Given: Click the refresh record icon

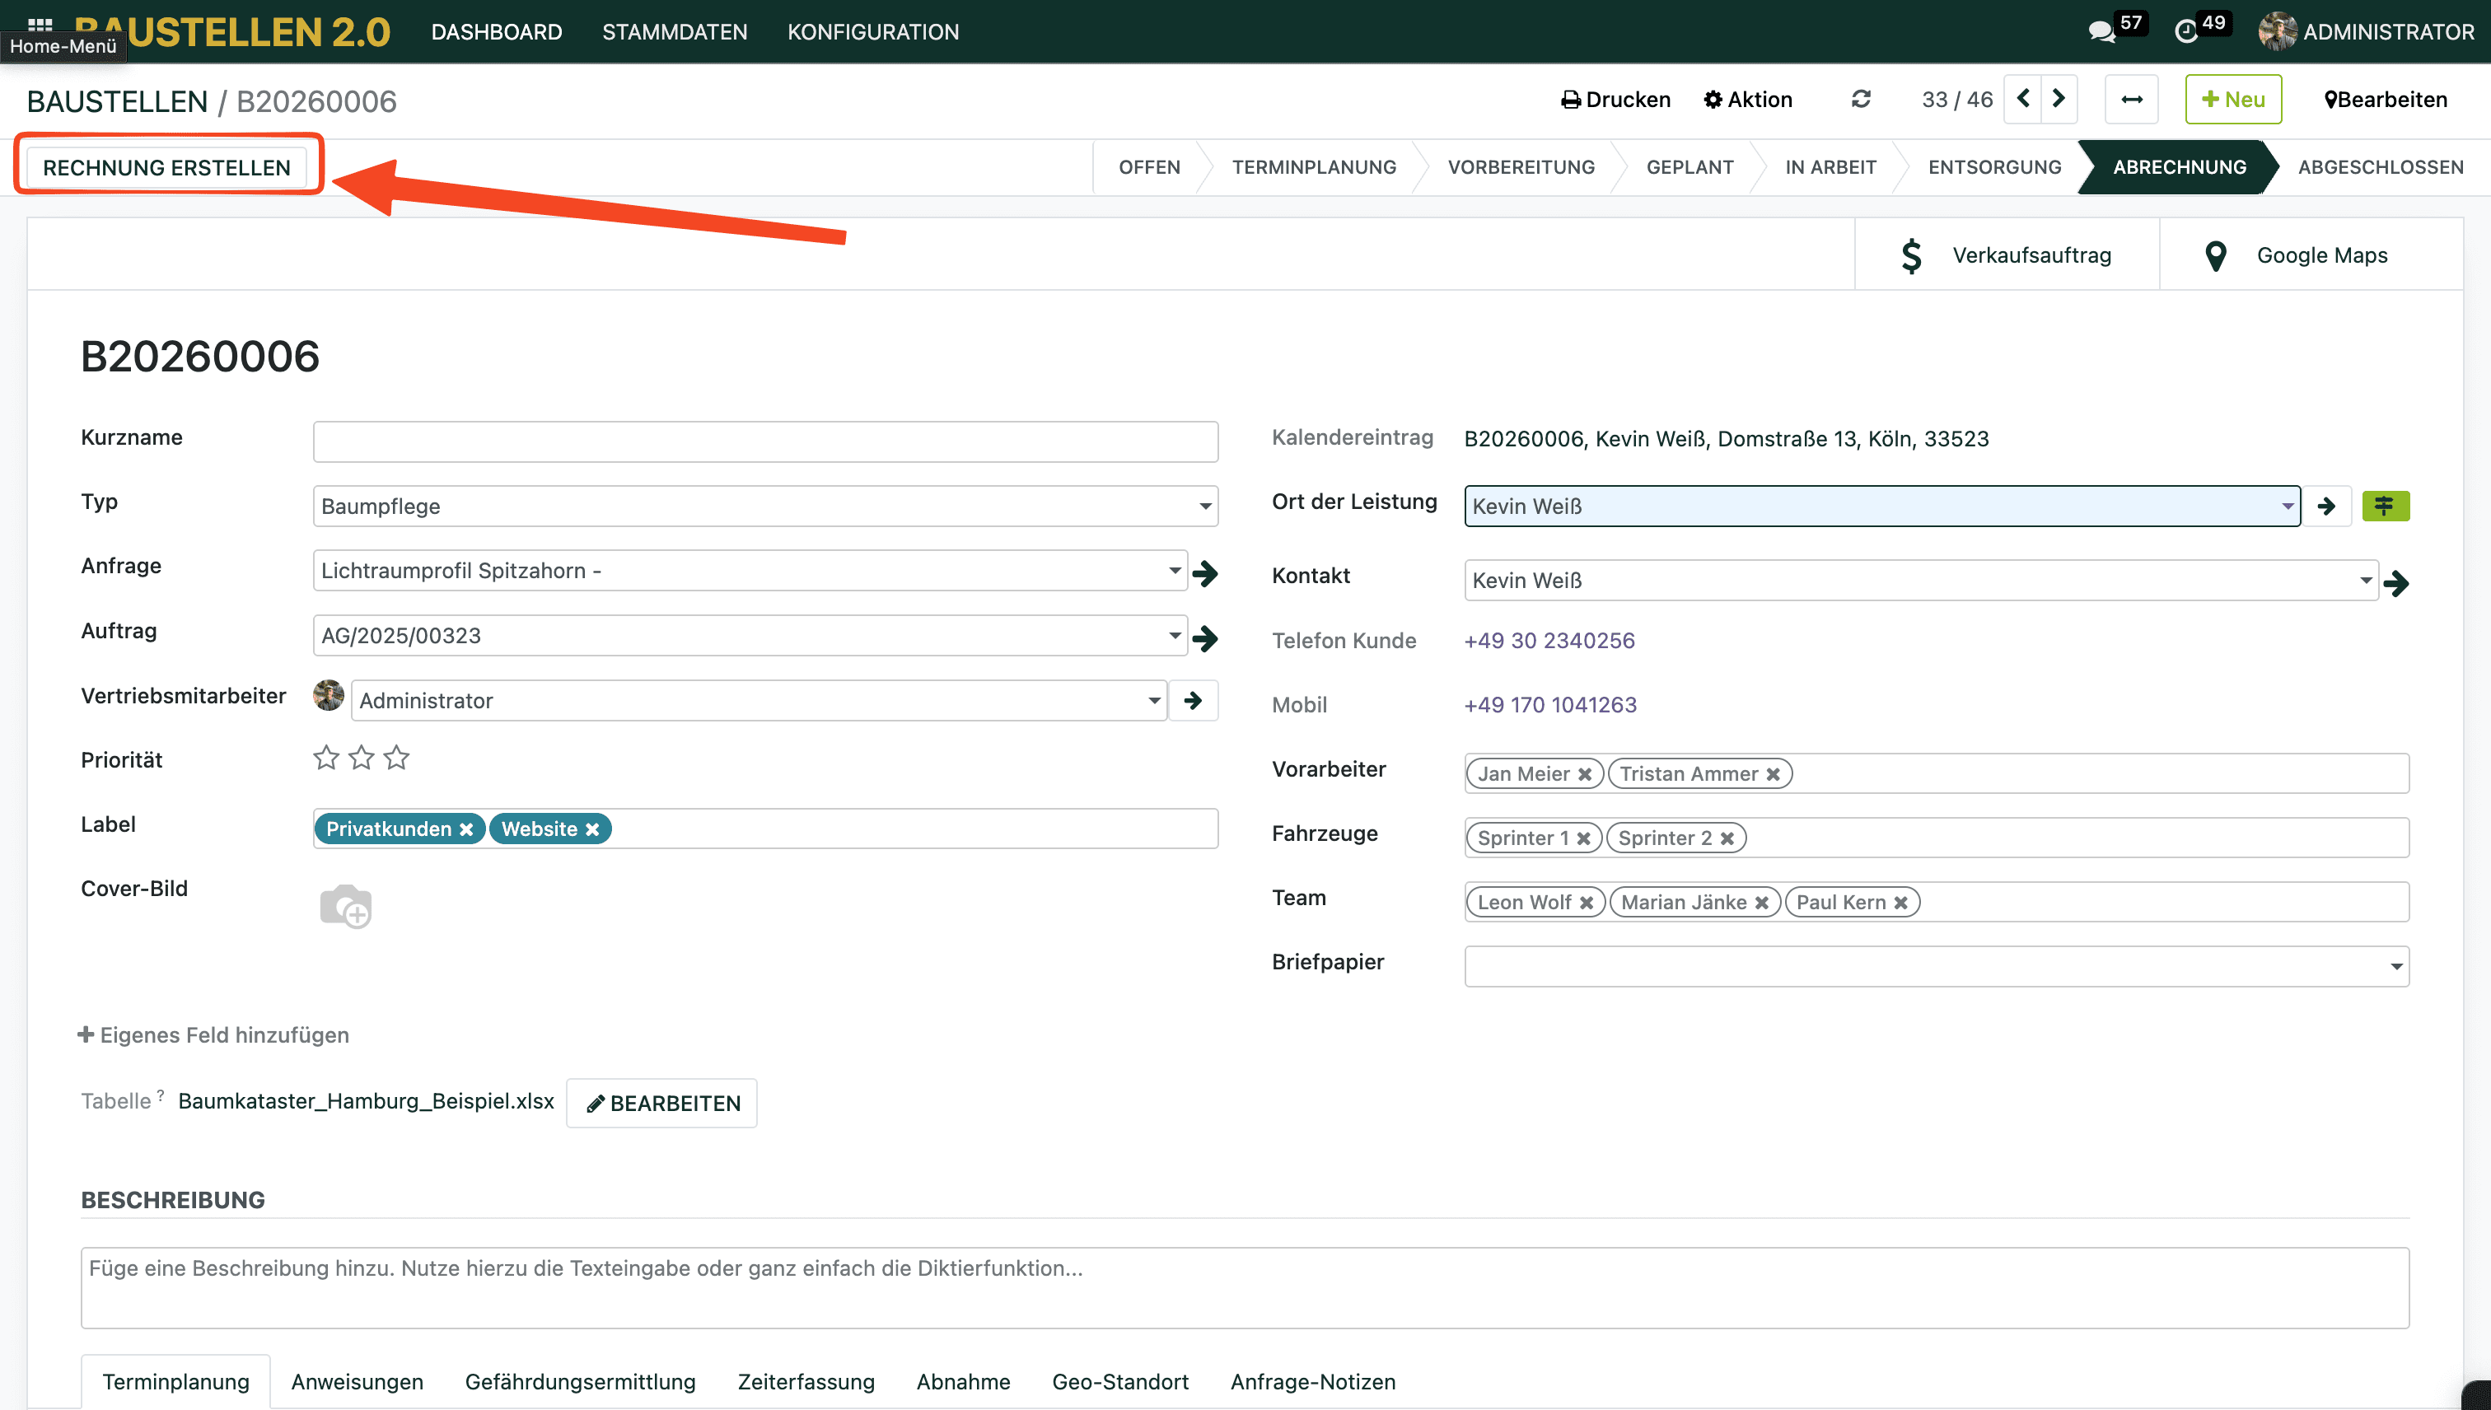Looking at the screenshot, I should pyautogui.click(x=1861, y=100).
